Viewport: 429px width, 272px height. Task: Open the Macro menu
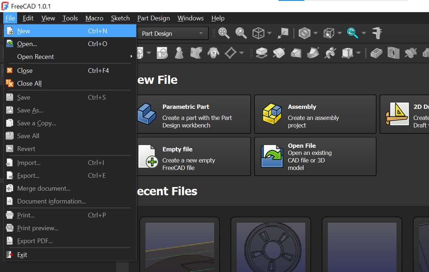(x=94, y=18)
